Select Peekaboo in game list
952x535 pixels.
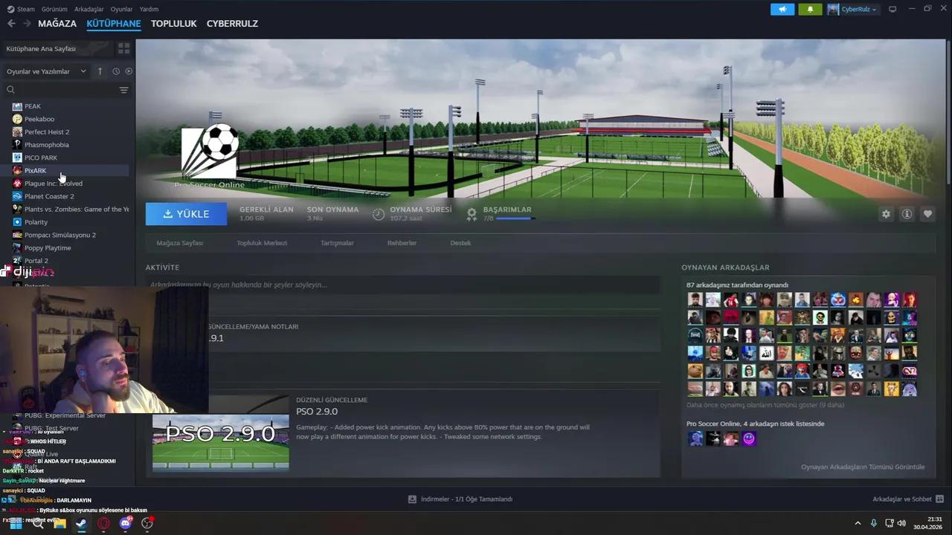coord(39,119)
